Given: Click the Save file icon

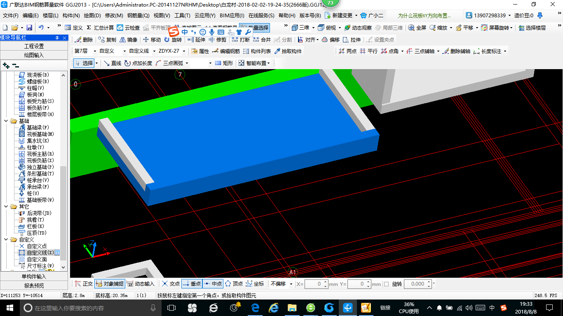Looking at the screenshot, I should point(29,28).
